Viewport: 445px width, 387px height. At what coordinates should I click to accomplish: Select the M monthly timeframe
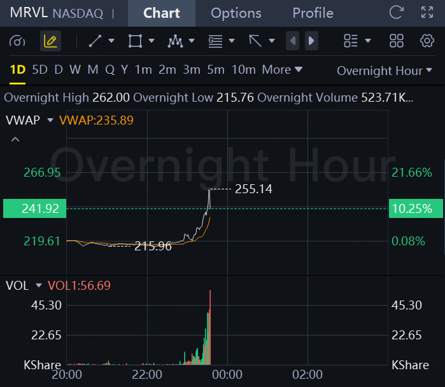click(93, 70)
